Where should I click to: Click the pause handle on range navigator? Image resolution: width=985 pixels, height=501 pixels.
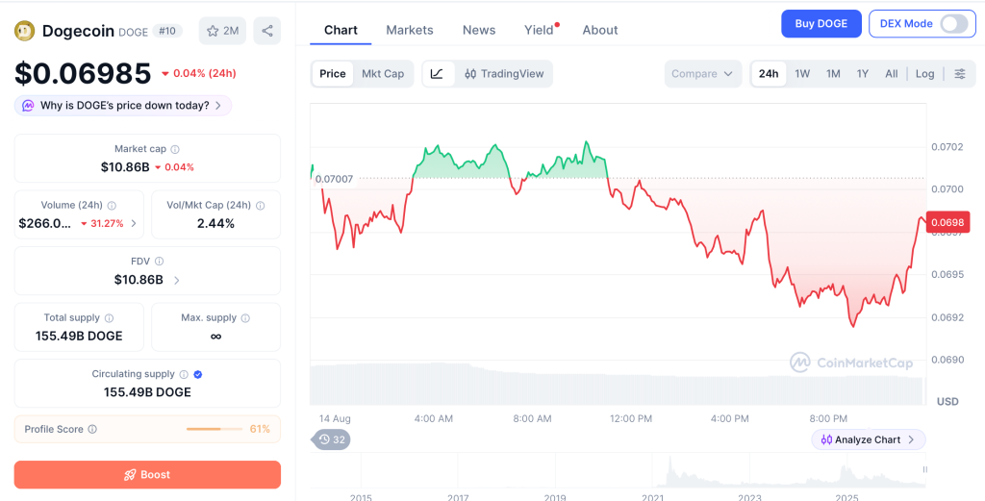coord(924,469)
